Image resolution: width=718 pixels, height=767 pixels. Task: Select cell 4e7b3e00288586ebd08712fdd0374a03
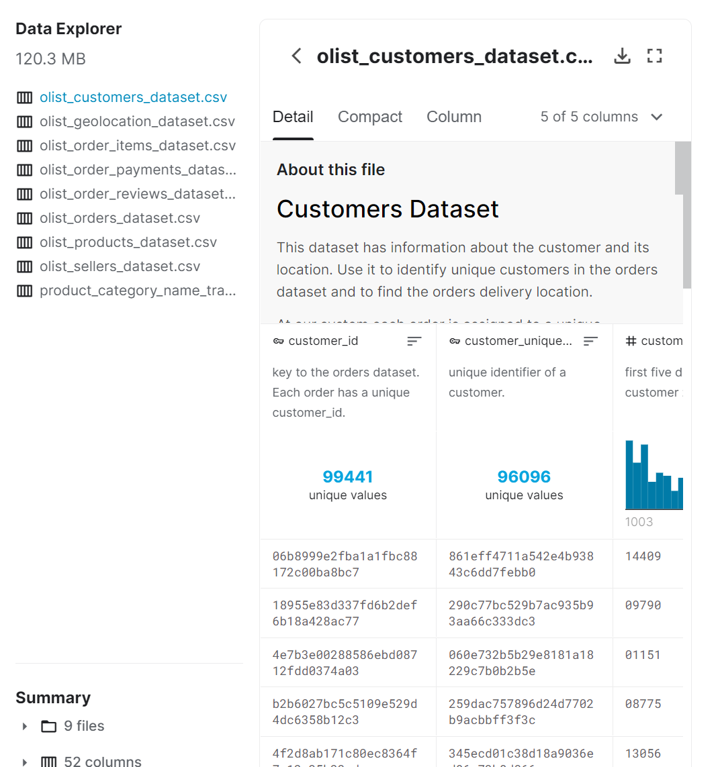[345, 663]
